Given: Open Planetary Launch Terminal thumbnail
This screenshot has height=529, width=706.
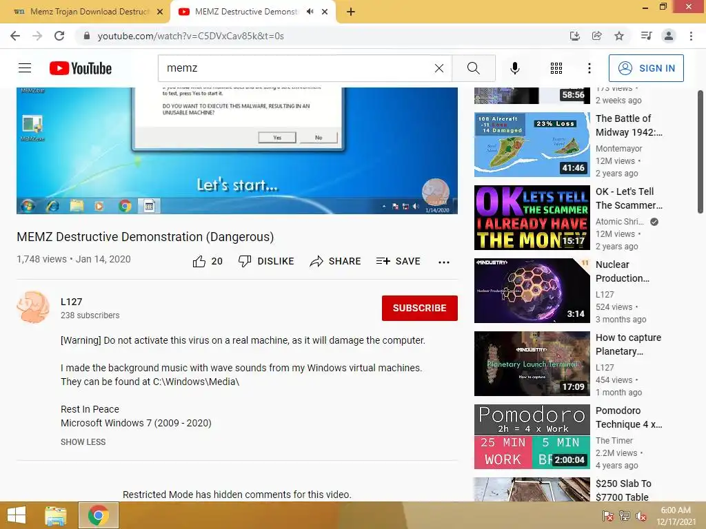Looking at the screenshot, I should pyautogui.click(x=532, y=364).
